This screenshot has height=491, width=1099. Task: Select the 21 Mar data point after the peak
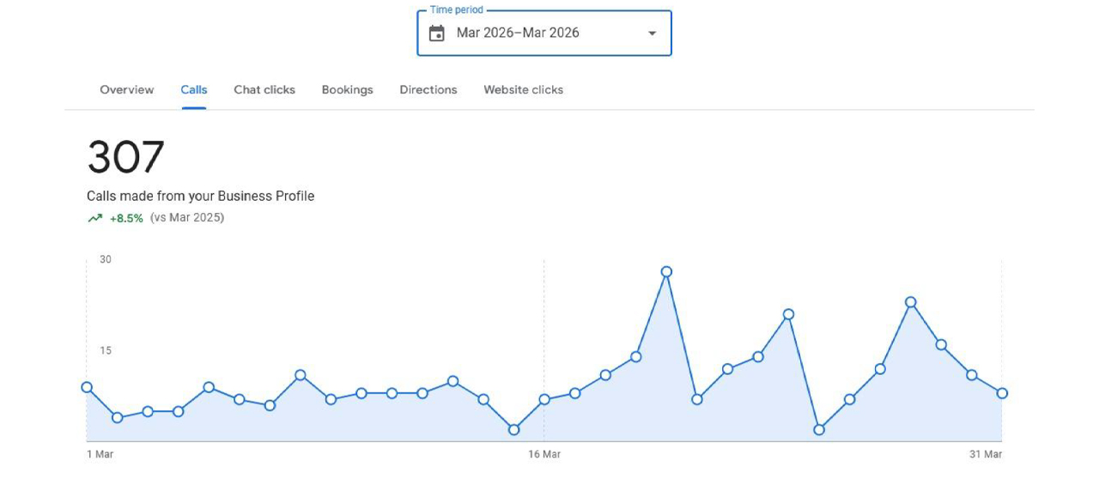(x=697, y=399)
